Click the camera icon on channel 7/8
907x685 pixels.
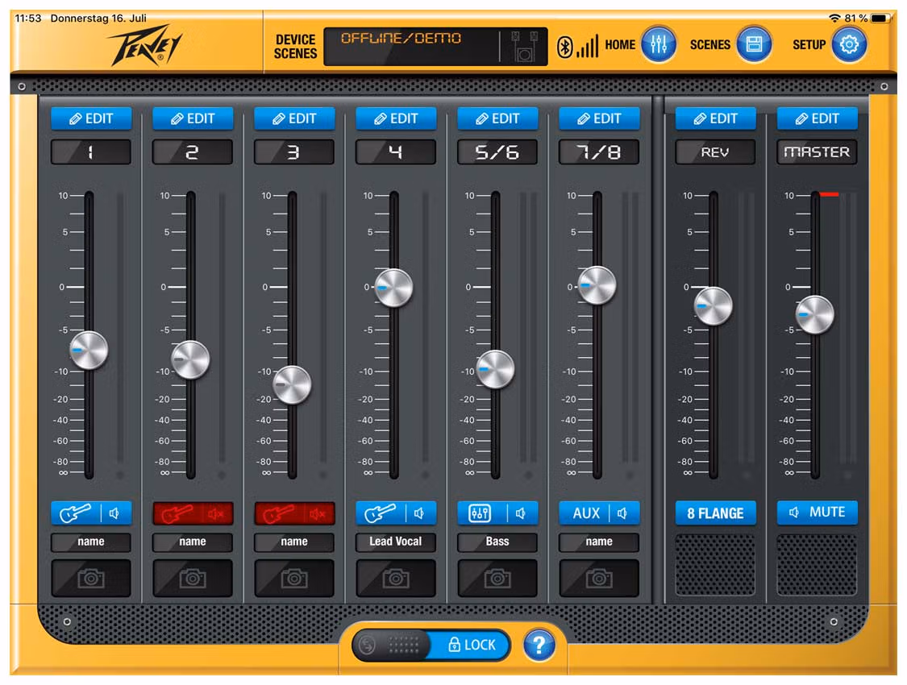coord(598,579)
